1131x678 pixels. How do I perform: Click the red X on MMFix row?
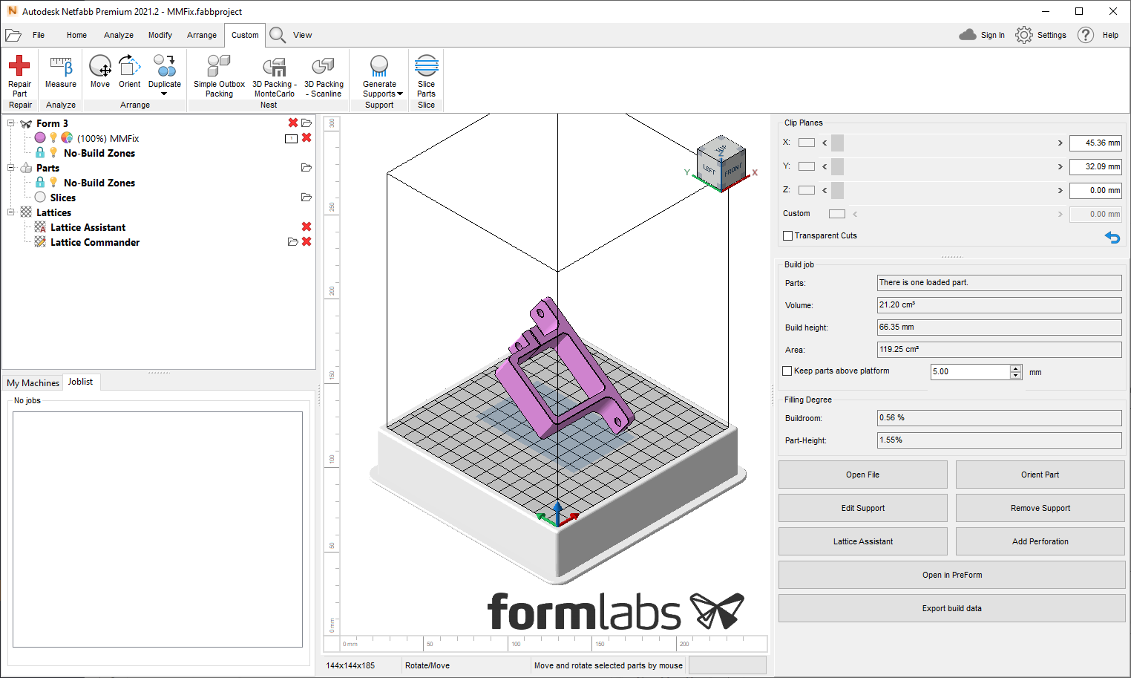click(x=306, y=138)
